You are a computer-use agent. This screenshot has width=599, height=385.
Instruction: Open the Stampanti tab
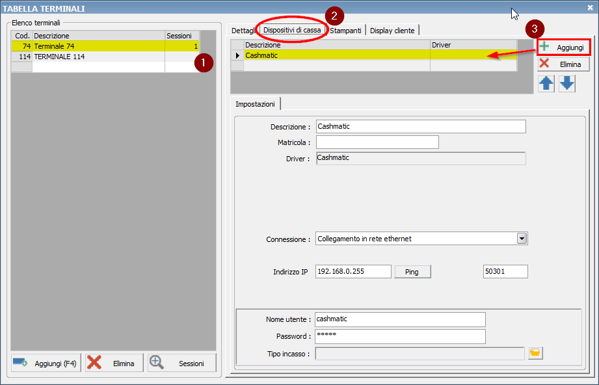(x=346, y=31)
